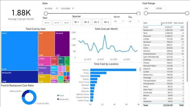Click the Restaurant legend marker dot
The image size is (190, 107).
58,99
